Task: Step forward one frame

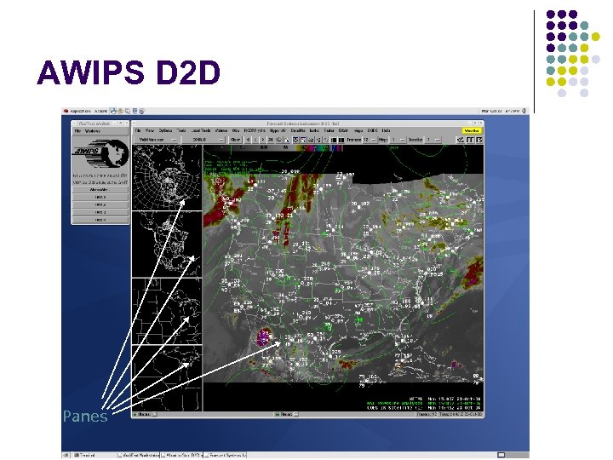Action: [263, 140]
